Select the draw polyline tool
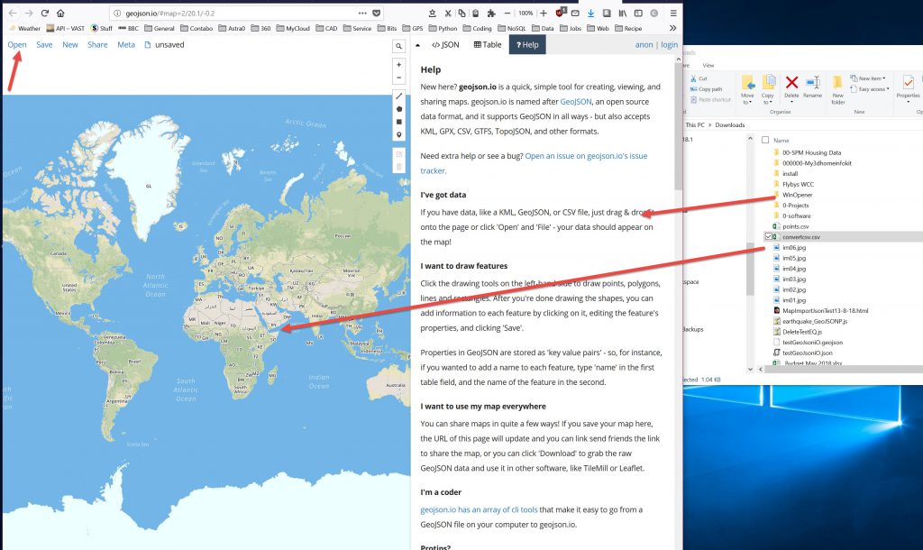Image resolution: width=923 pixels, height=550 pixels. [398, 96]
